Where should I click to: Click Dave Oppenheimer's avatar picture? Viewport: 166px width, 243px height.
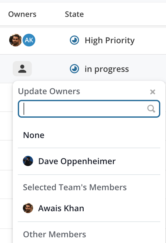pyautogui.click(x=28, y=161)
